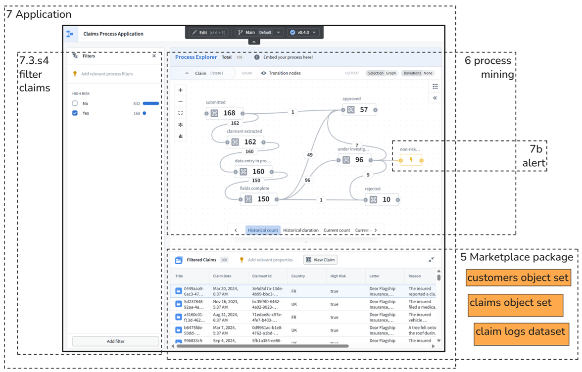Click the View Claim button
582x372 pixels.
(320, 260)
